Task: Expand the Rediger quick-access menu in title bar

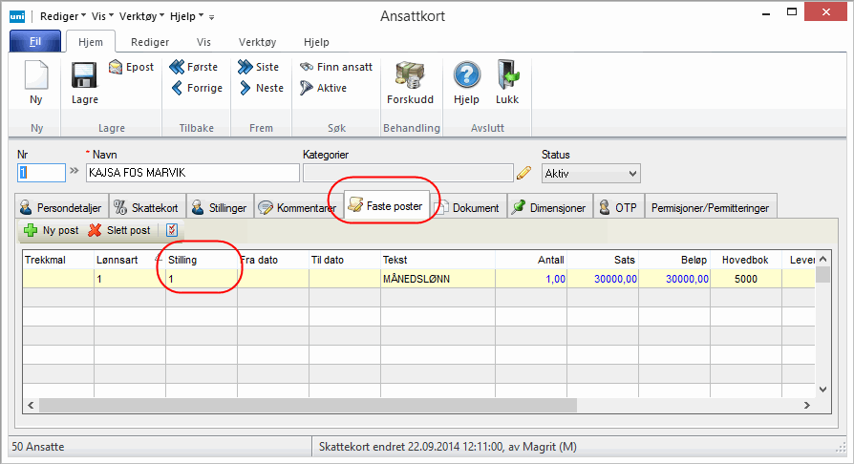Action: coord(62,16)
